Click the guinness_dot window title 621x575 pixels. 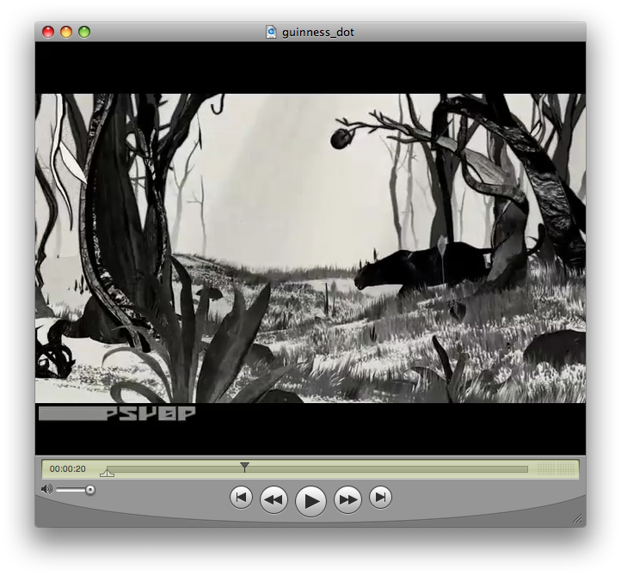tap(318, 33)
